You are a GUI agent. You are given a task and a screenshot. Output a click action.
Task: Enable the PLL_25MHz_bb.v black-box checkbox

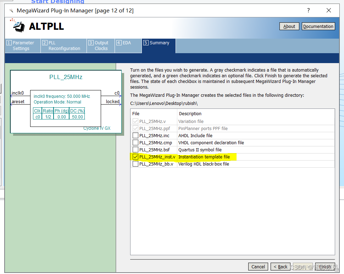point(135,164)
